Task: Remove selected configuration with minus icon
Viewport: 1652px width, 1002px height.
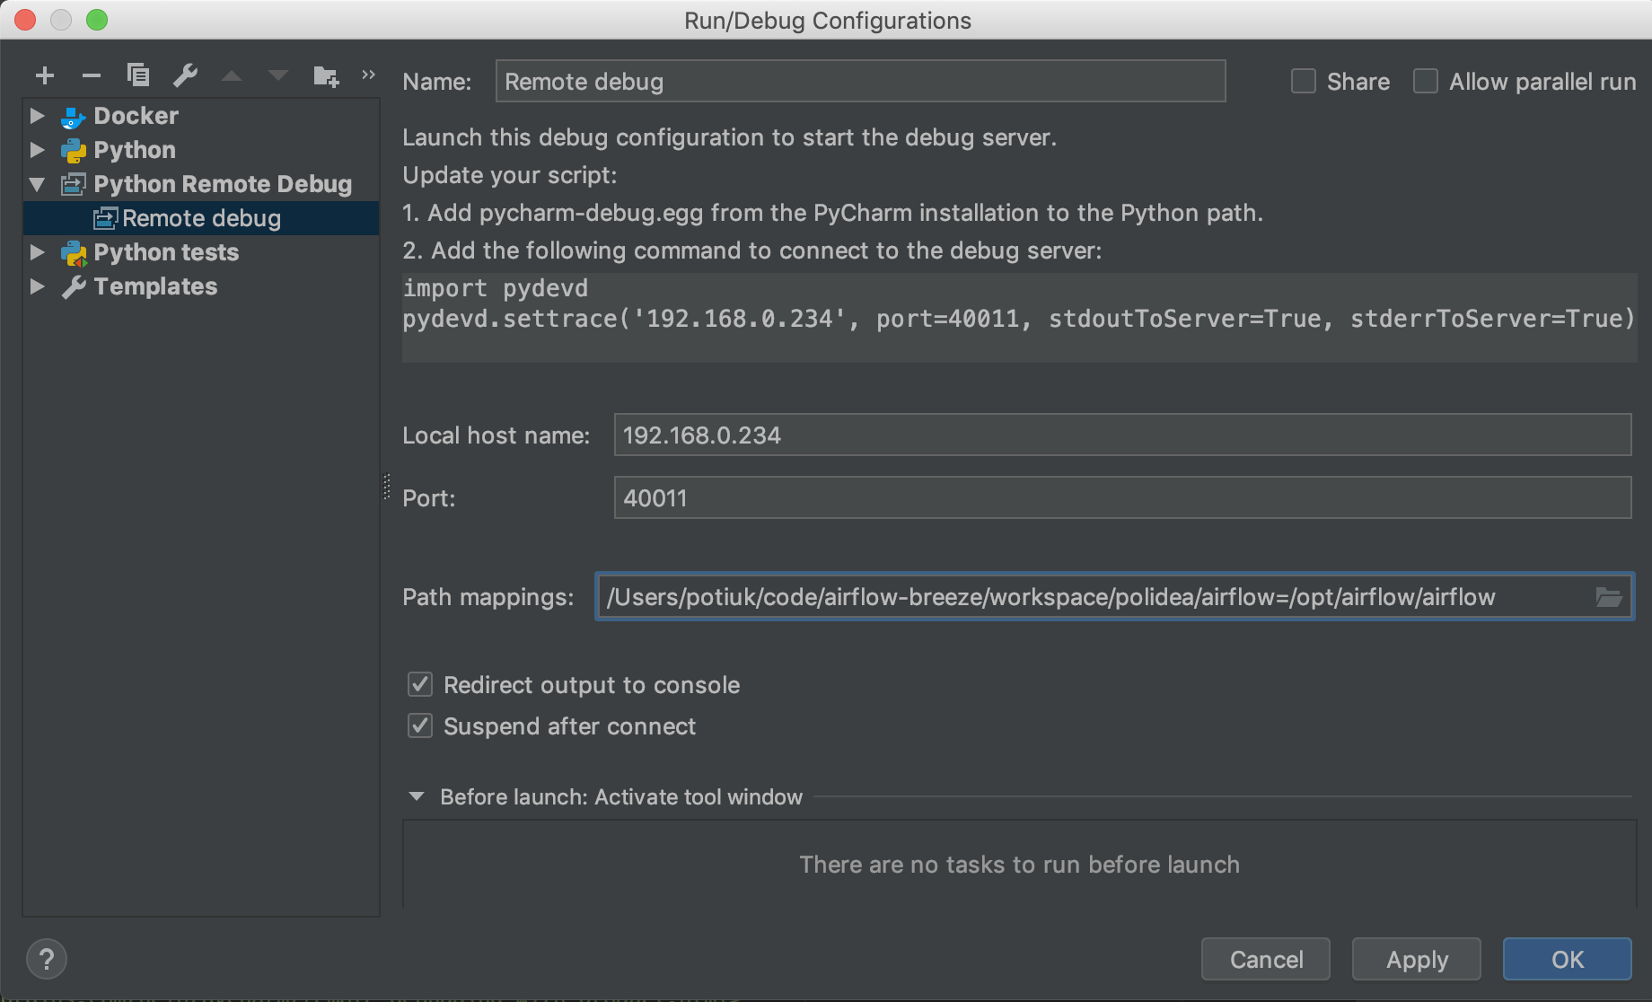Action: (92, 75)
